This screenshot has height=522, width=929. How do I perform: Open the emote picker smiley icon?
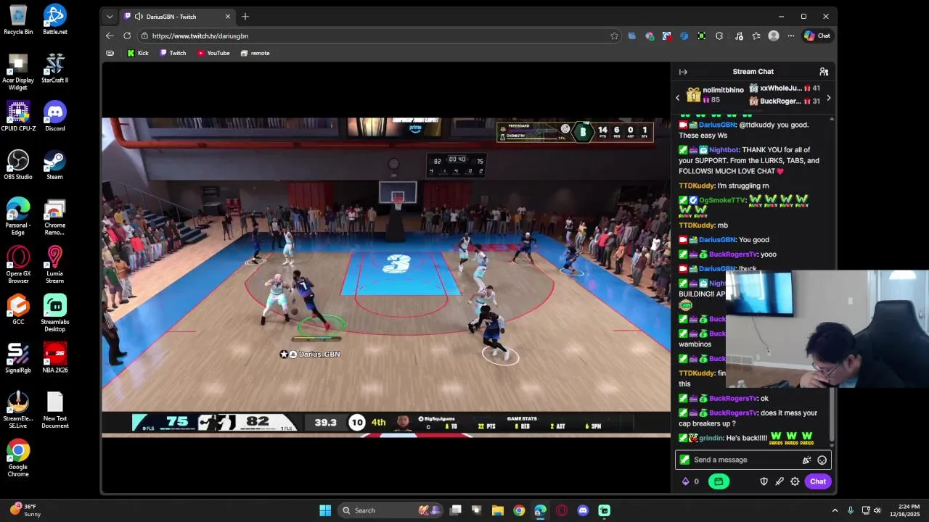click(x=822, y=460)
